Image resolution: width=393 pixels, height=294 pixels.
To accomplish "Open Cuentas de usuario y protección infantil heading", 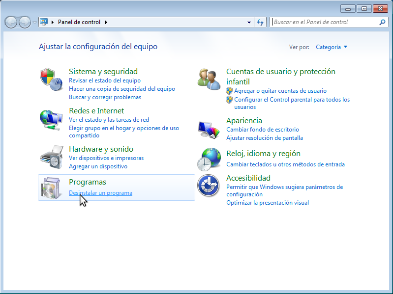I will pos(281,77).
